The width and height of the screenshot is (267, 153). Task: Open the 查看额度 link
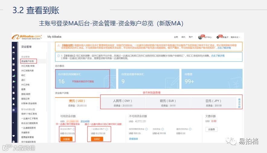pos(133,139)
